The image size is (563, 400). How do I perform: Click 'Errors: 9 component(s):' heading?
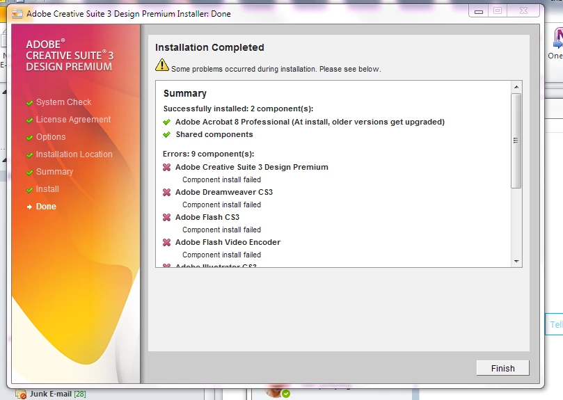coord(208,154)
